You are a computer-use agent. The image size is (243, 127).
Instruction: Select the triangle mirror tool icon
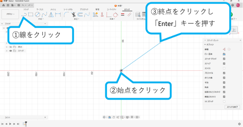(51, 15)
